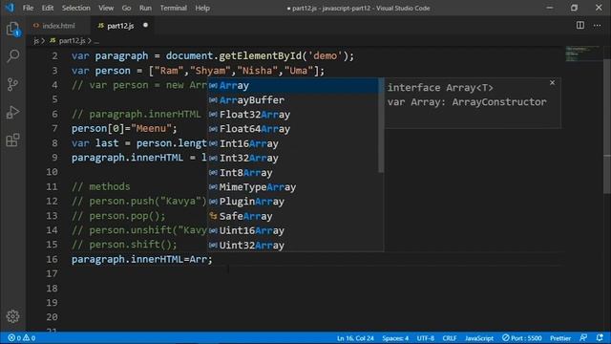Split the editor to the right
Viewport: 611px width, 344px height.
coord(580,26)
